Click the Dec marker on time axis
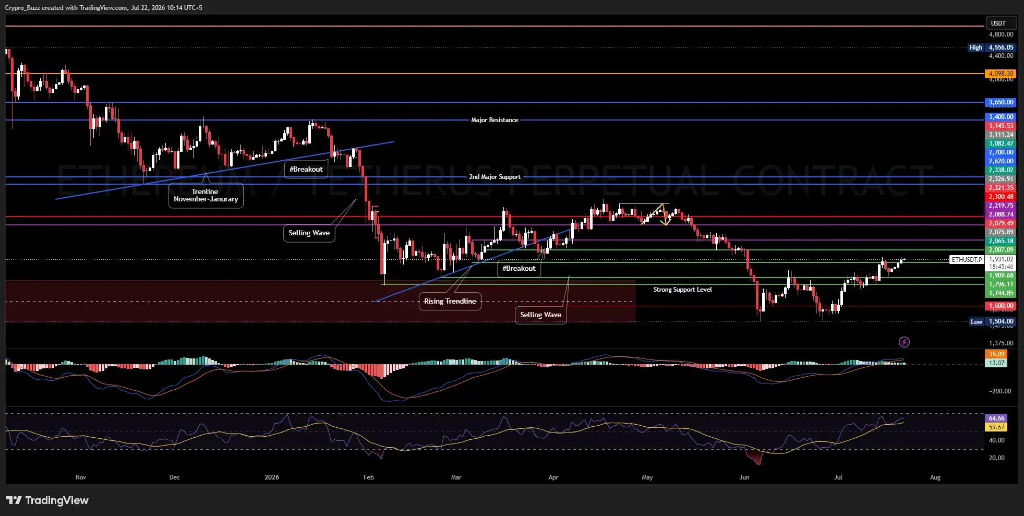 point(175,477)
